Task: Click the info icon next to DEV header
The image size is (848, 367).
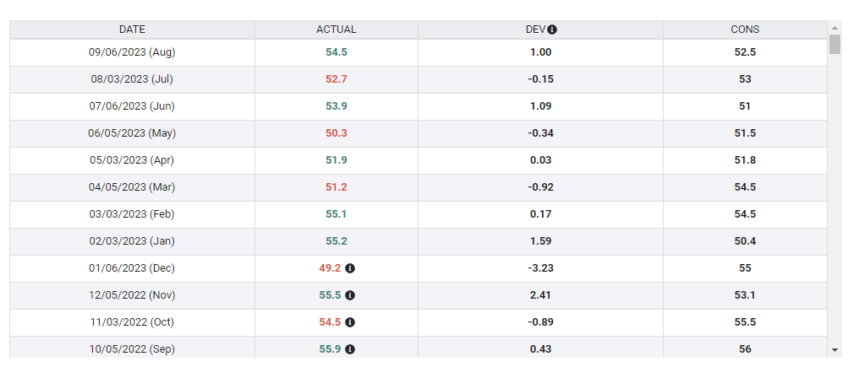Action: pos(552,30)
